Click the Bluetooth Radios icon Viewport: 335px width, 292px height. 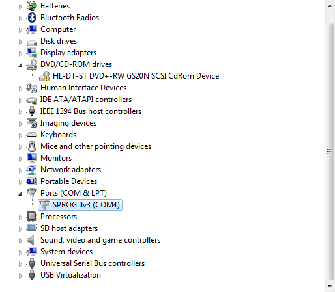[32, 18]
